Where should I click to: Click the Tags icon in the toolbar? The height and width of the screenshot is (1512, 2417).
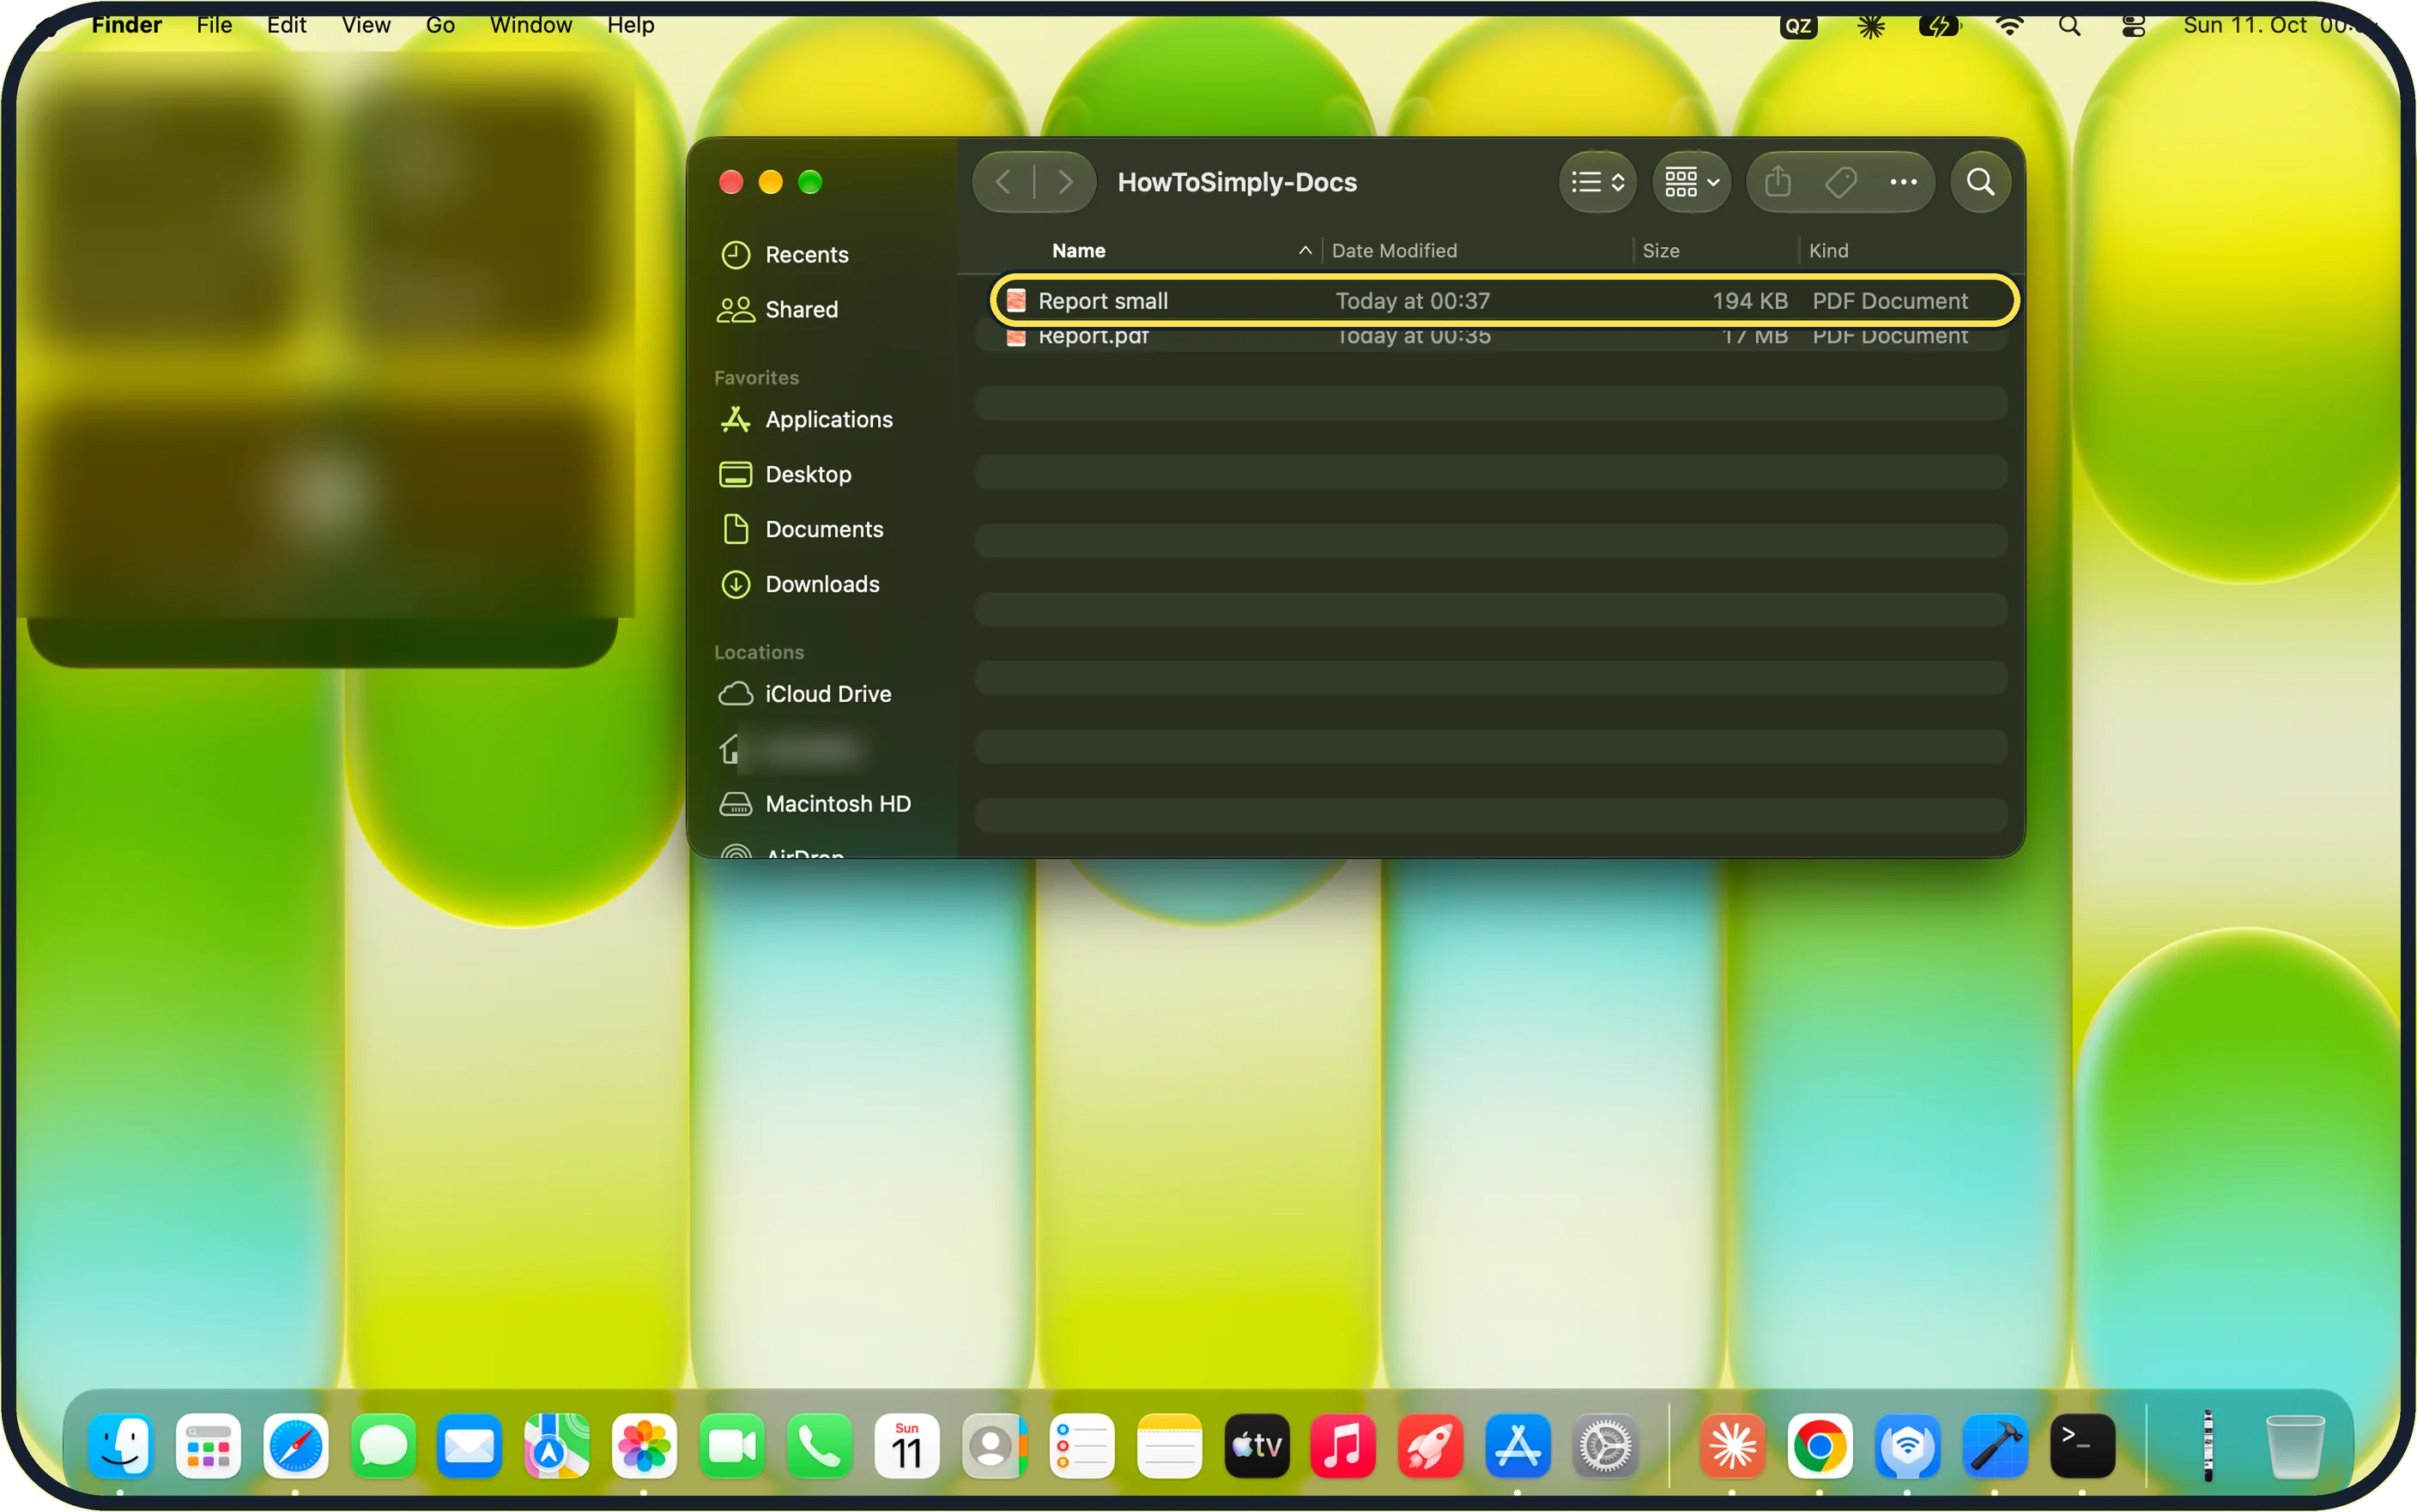1840,182
